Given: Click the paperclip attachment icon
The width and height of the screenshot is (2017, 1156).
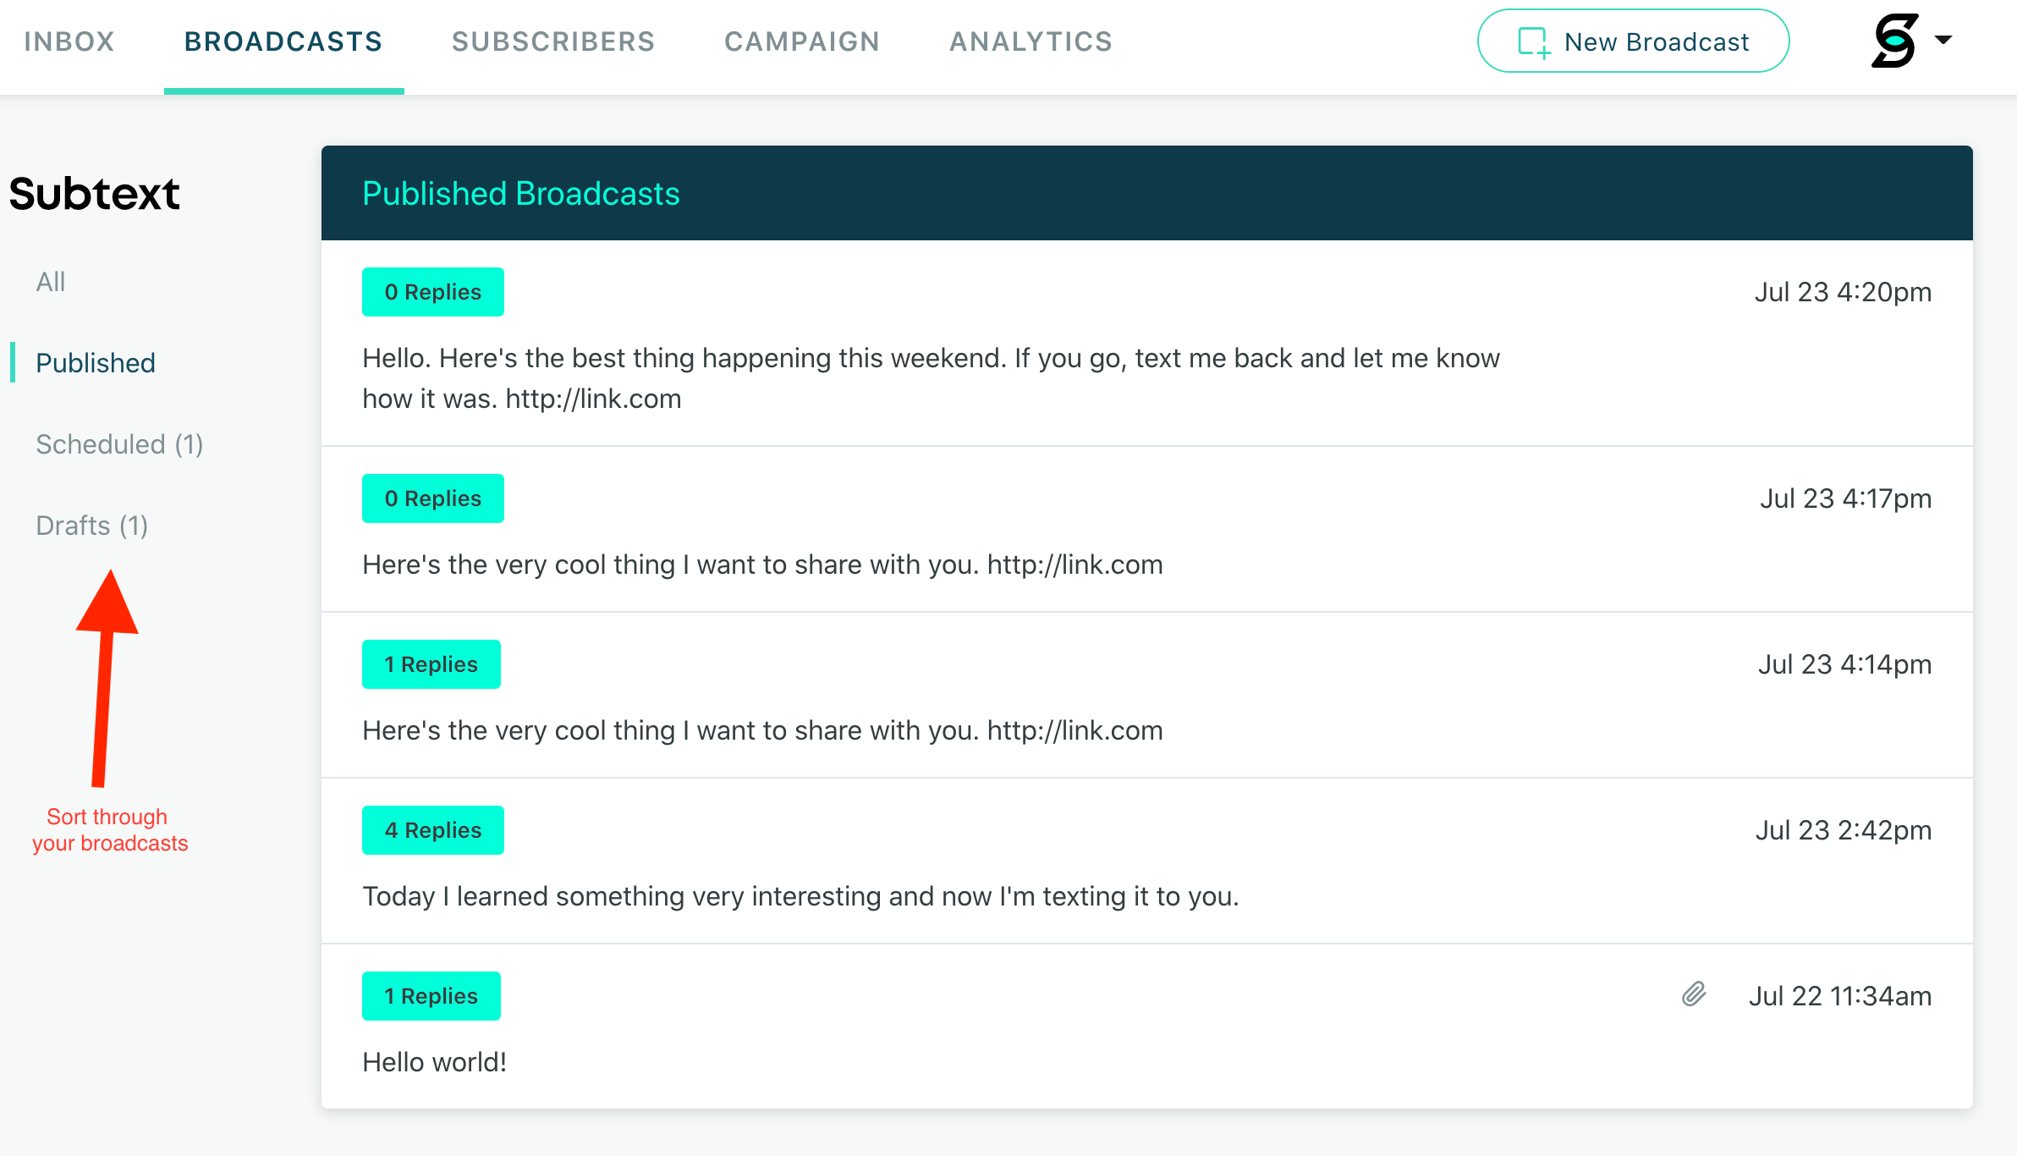Looking at the screenshot, I should (1694, 994).
